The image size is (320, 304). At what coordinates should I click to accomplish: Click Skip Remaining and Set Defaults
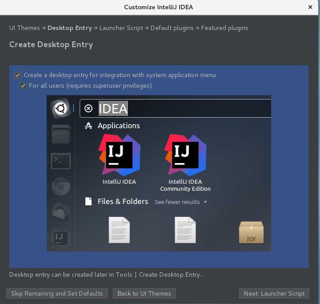pyautogui.click(x=57, y=293)
